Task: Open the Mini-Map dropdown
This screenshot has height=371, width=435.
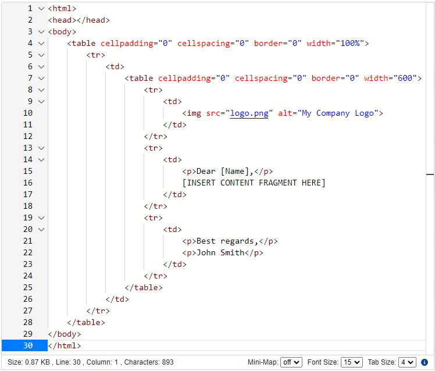Action: coord(291,362)
